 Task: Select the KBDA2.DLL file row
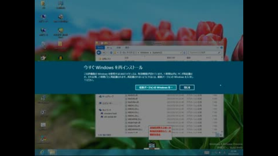click(171, 109)
